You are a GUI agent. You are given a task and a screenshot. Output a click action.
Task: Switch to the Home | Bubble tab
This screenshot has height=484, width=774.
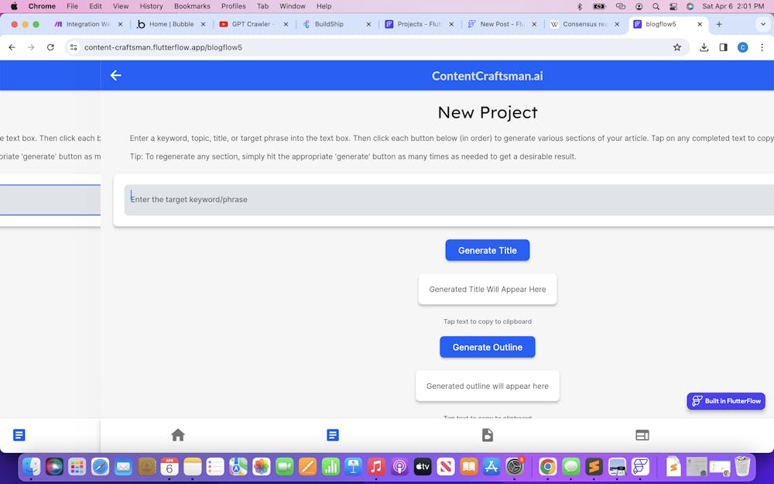[171, 24]
